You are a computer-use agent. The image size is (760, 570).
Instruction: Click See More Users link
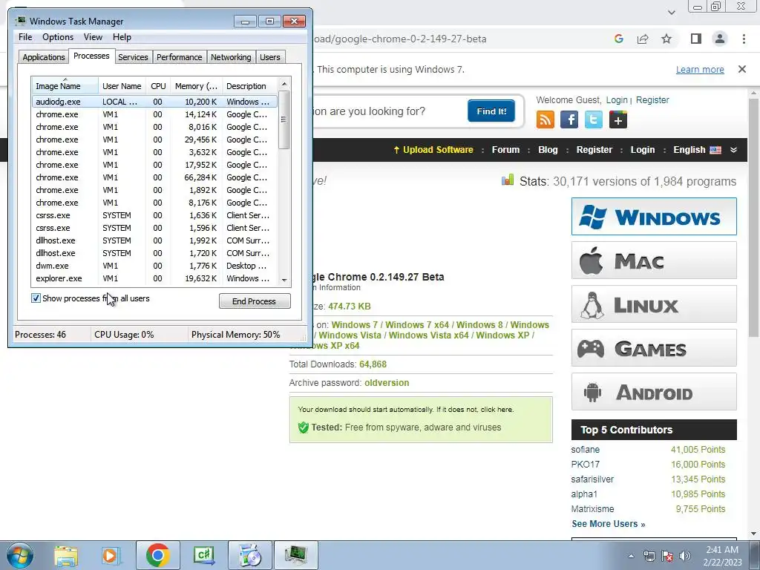(609, 524)
